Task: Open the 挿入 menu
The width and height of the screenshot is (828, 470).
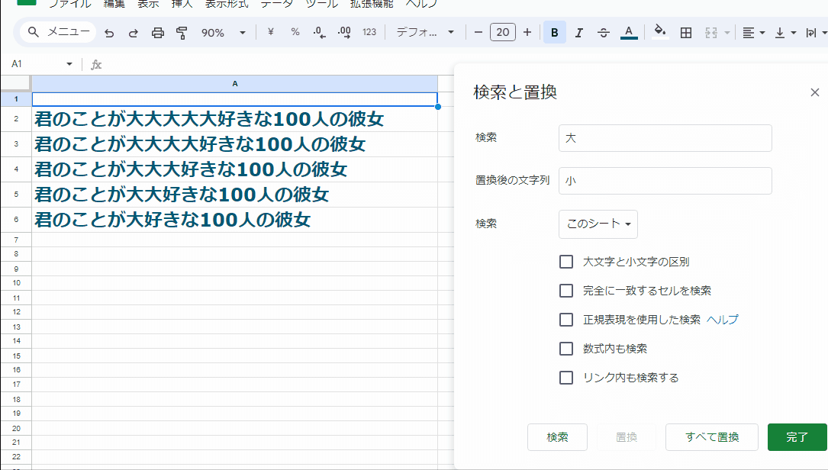Action: pyautogui.click(x=182, y=5)
